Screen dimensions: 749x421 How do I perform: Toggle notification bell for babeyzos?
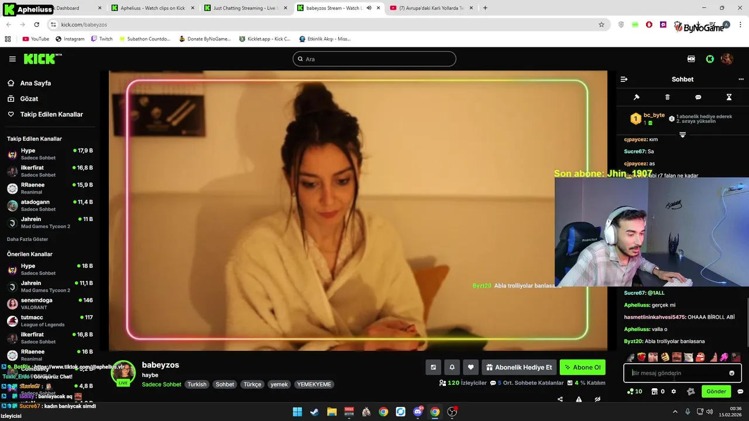pos(452,367)
